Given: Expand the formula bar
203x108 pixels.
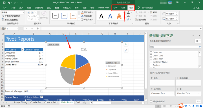Looking at the screenshot, I should 201,28.
